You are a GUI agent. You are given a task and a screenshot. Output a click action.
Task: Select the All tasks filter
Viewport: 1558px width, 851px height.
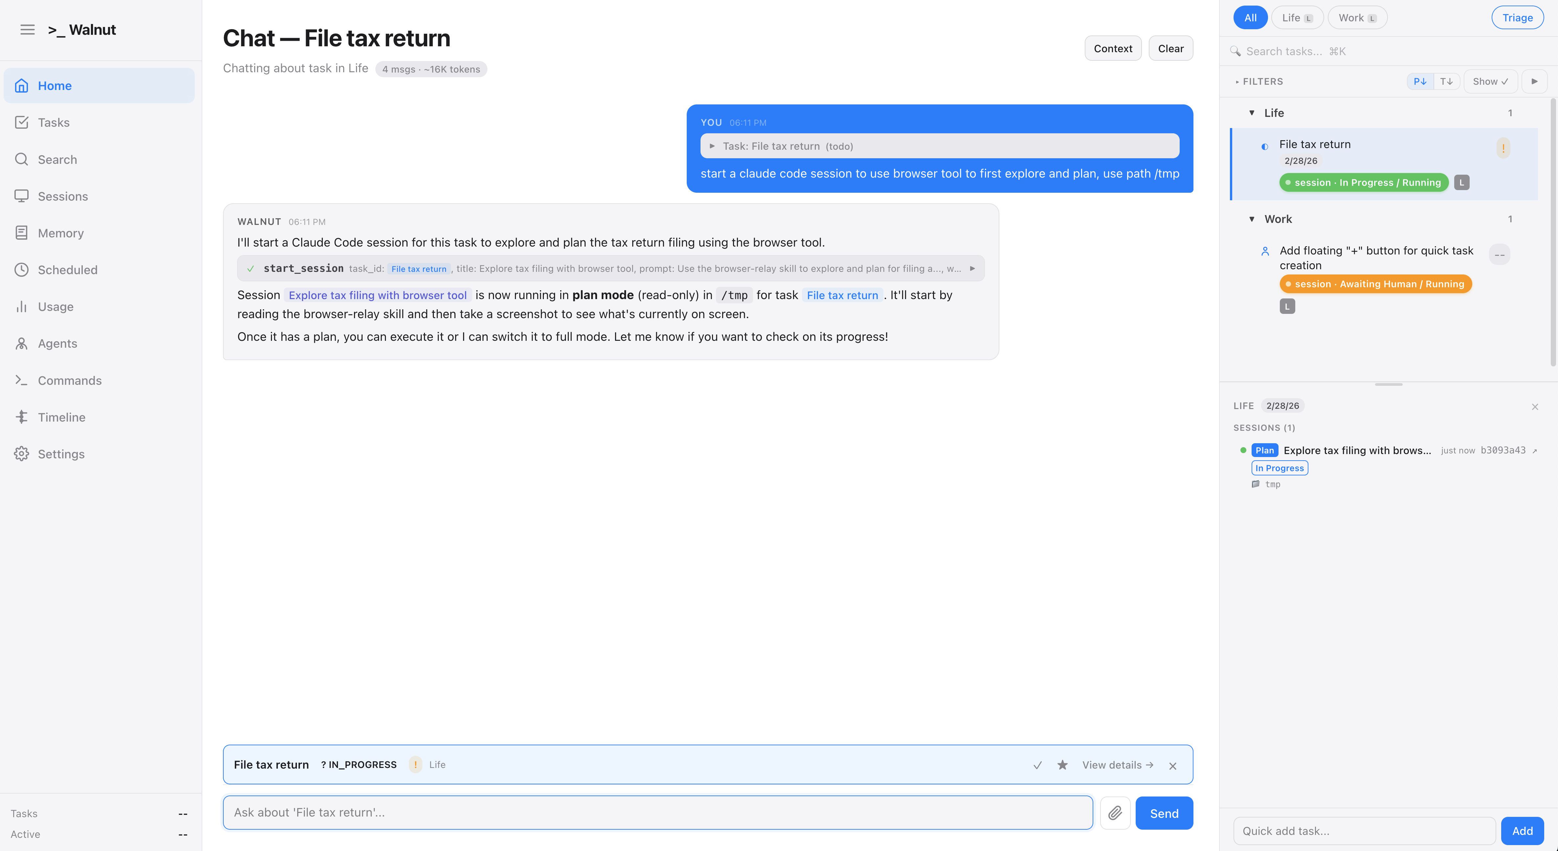coord(1250,17)
